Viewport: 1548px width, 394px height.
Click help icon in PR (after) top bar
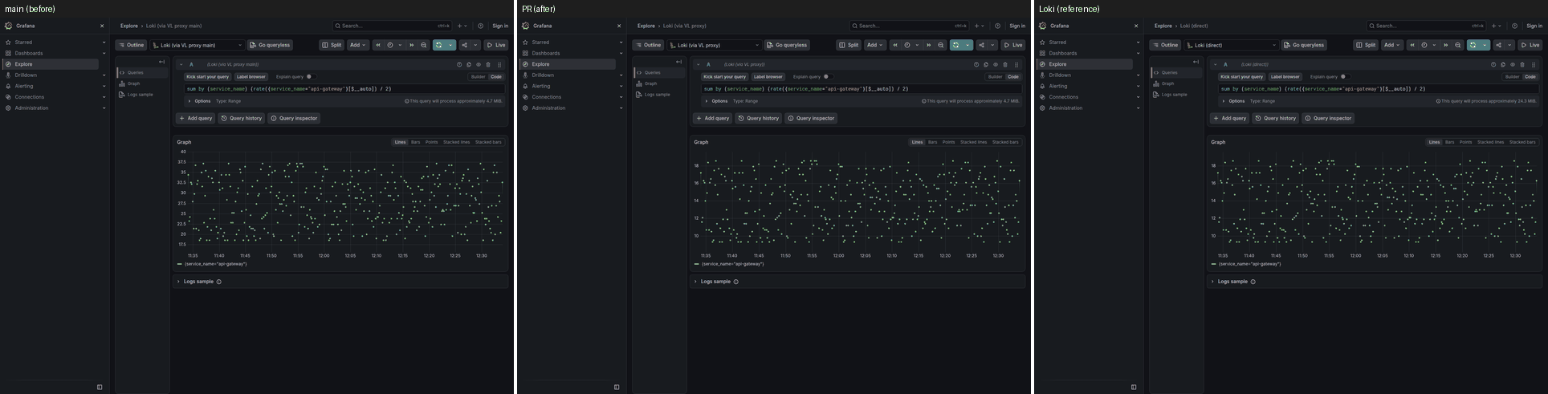pos(997,26)
